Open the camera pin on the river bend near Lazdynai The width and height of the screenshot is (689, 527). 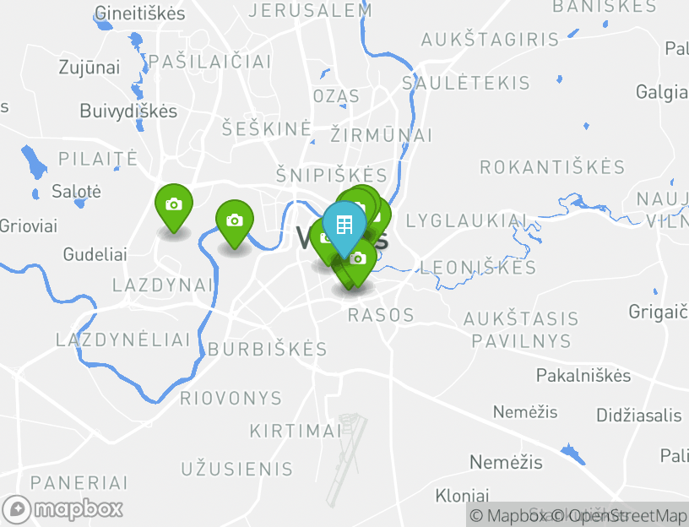(x=235, y=220)
